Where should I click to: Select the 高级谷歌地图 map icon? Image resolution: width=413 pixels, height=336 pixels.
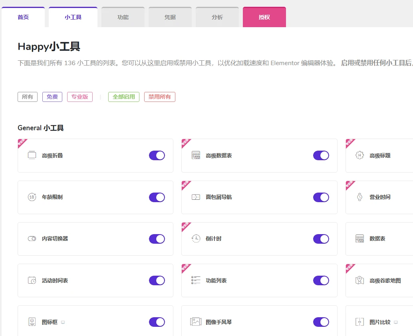click(x=360, y=280)
